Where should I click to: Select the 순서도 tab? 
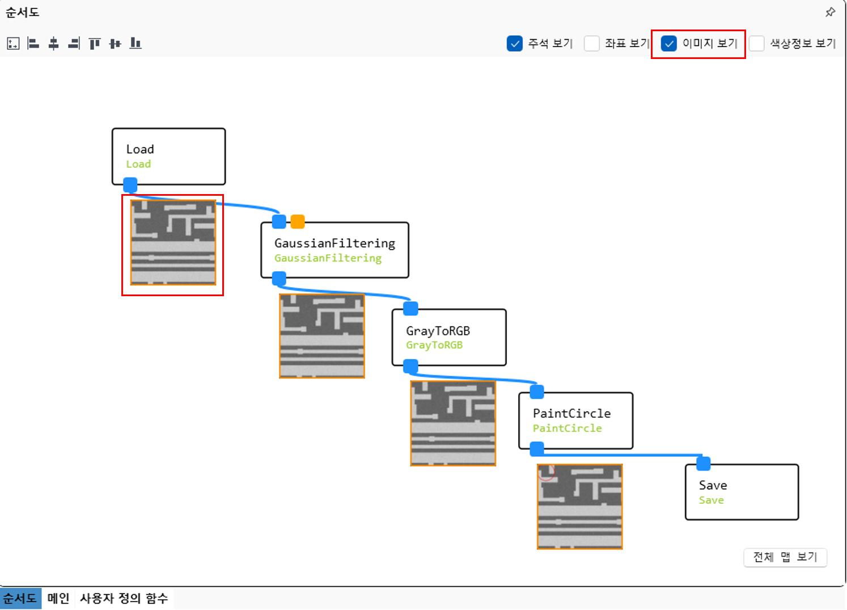[20, 598]
